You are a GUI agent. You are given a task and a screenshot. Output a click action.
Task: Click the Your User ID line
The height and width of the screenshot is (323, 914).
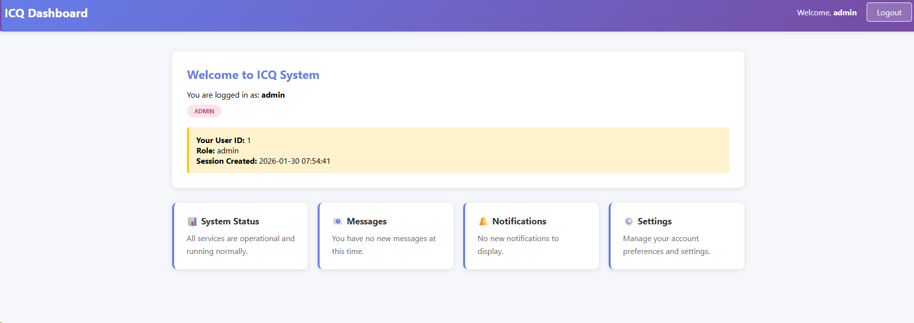pos(223,141)
